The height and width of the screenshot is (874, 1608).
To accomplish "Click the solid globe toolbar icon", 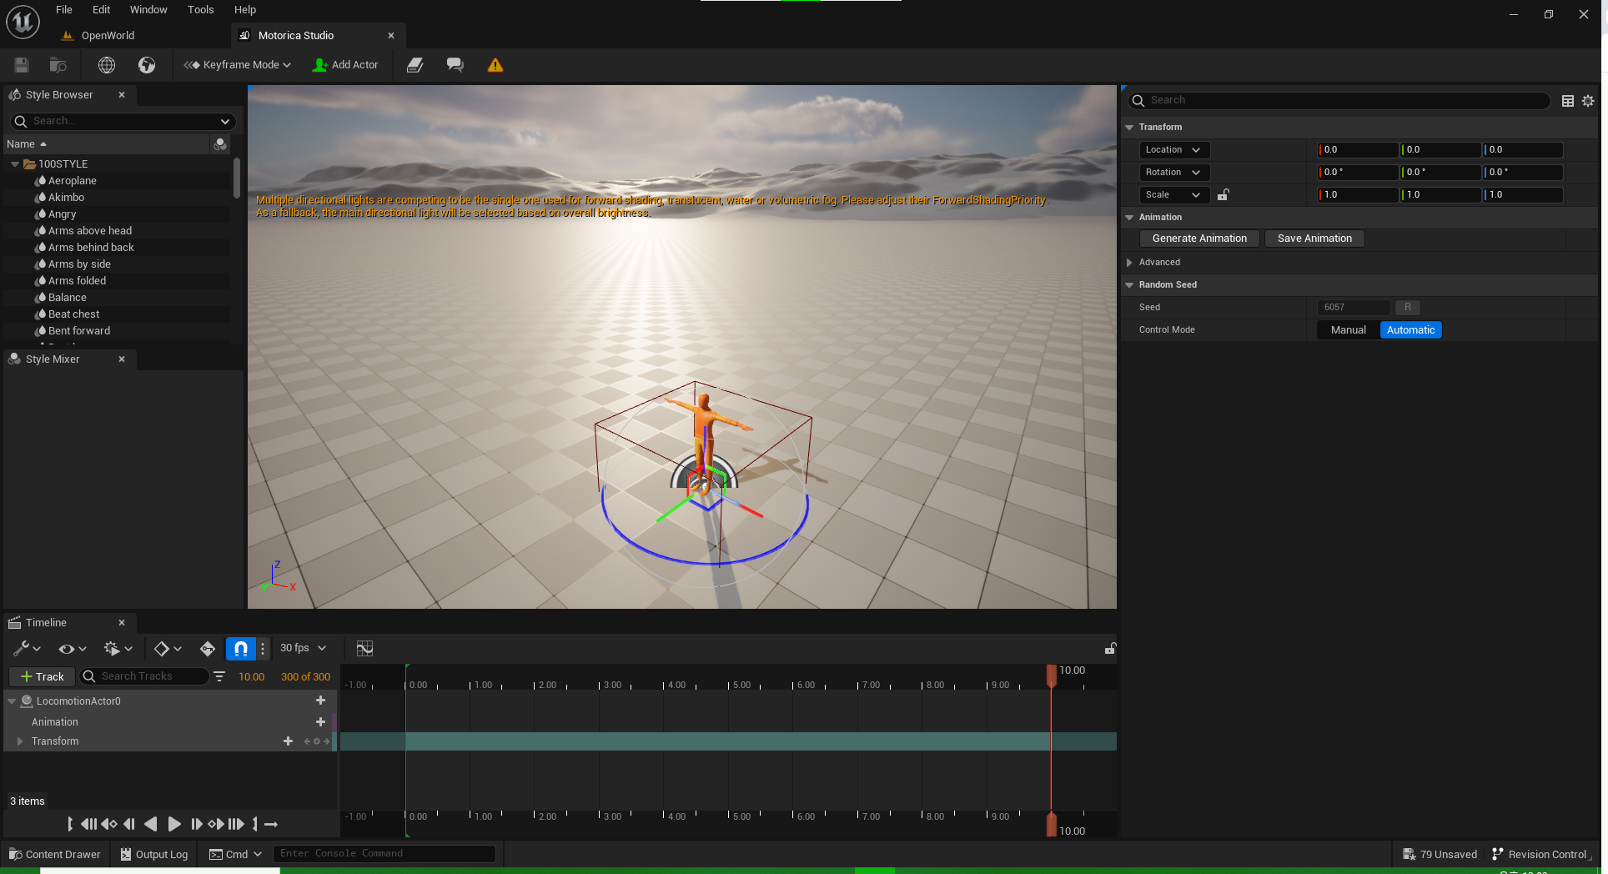I will point(147,65).
